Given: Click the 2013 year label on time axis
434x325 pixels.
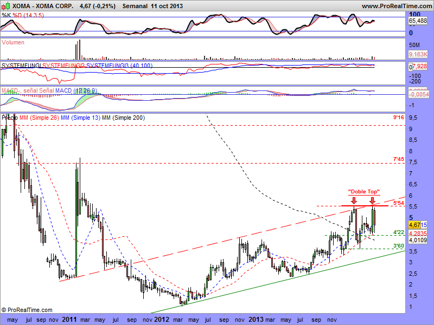Looking at the screenshot, I should (x=256, y=320).
